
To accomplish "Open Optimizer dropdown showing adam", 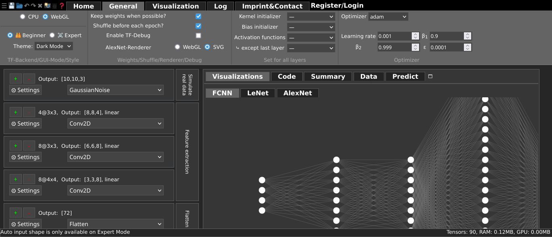I will (x=388, y=17).
